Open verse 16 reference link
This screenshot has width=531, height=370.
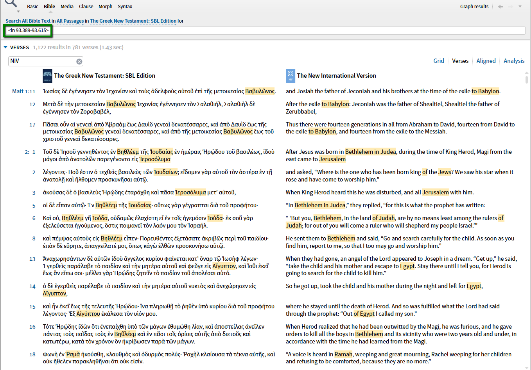pos(32,327)
